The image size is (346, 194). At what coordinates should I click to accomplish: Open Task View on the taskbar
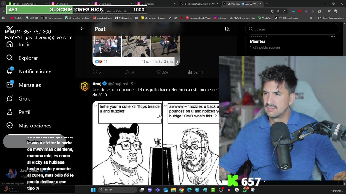pyautogui.click(x=142, y=190)
